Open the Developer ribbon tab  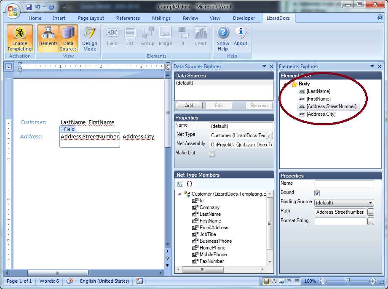(244, 18)
